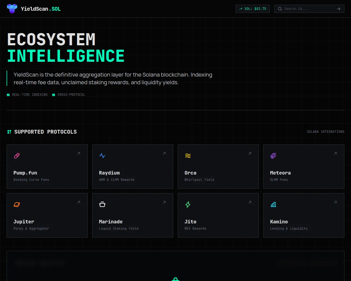Select the Raydium card title
Viewport: 351px width, 281px height.
pos(109,173)
